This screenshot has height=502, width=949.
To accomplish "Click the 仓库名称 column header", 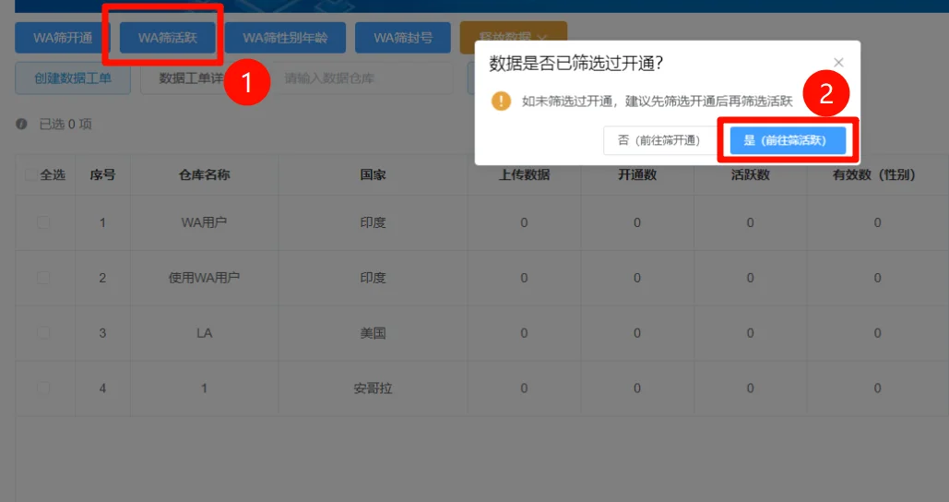I will pos(204,175).
